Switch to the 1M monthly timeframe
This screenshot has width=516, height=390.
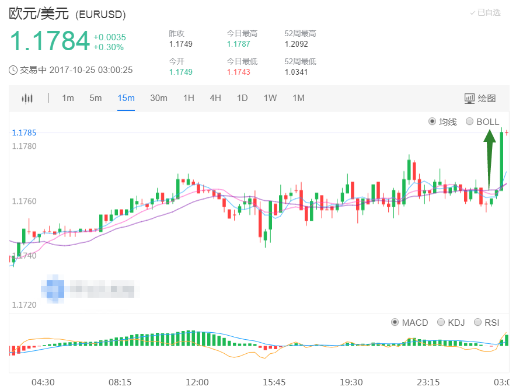click(x=298, y=98)
